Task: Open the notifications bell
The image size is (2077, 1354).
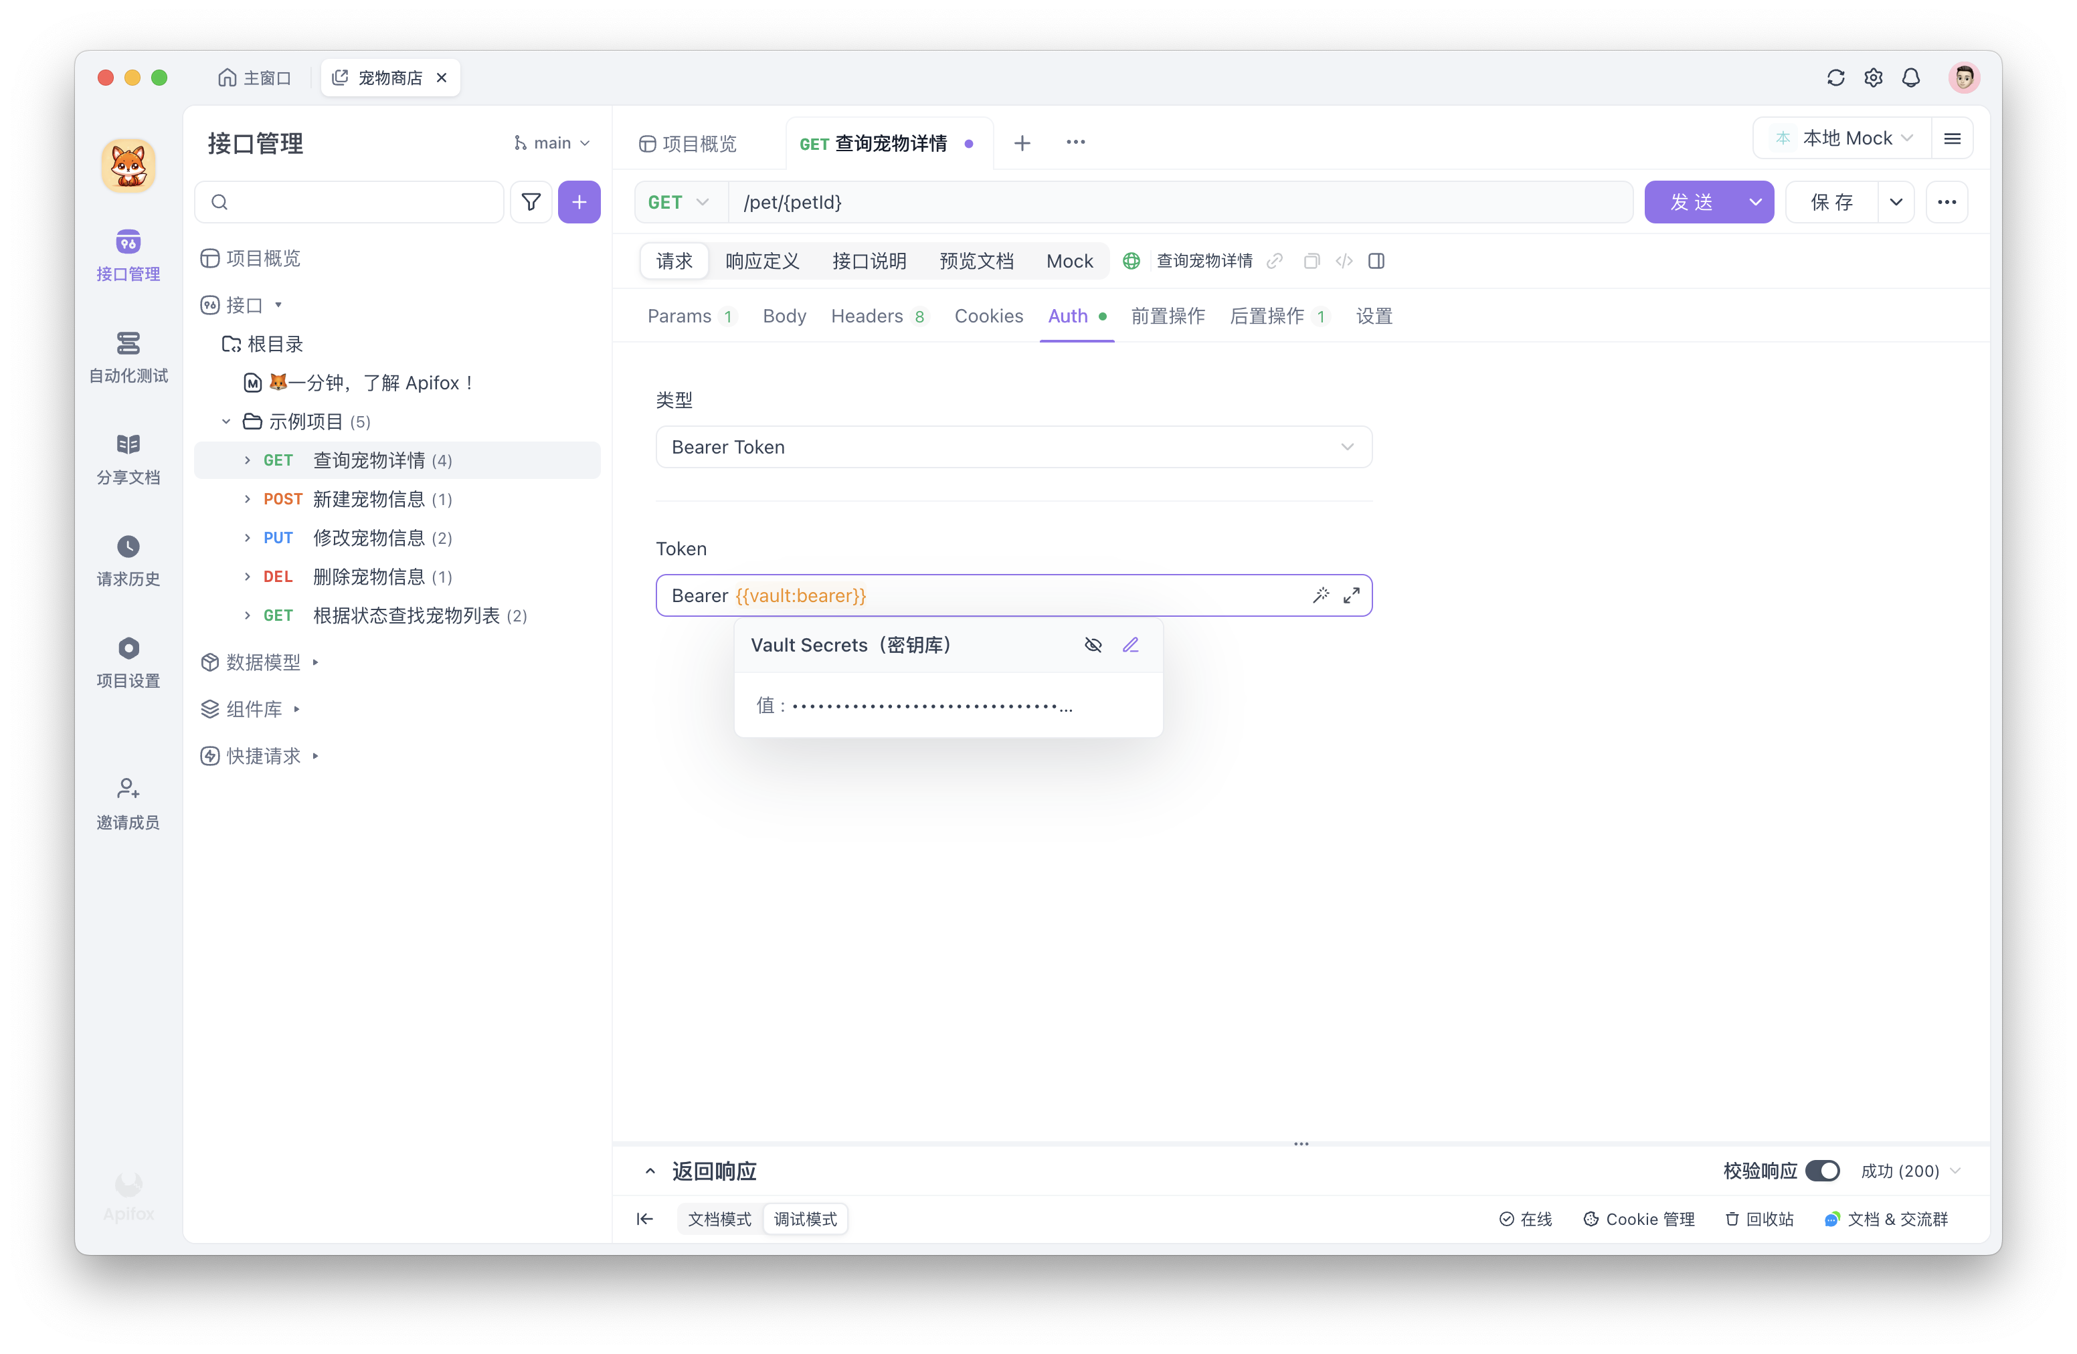Action: (x=1911, y=78)
